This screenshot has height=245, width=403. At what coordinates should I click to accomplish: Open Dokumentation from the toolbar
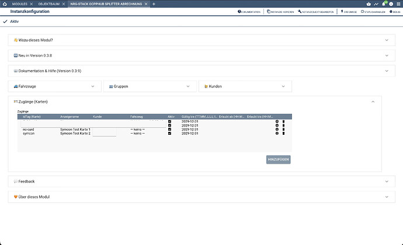coord(249,12)
